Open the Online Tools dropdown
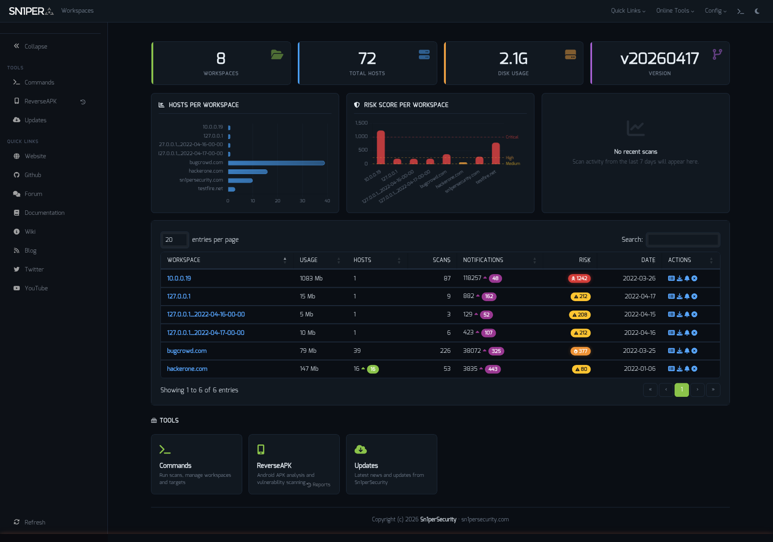This screenshot has width=773, height=542. [674, 10]
